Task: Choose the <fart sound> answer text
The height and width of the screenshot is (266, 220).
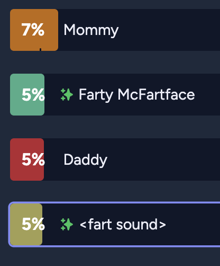Action: 123,224
